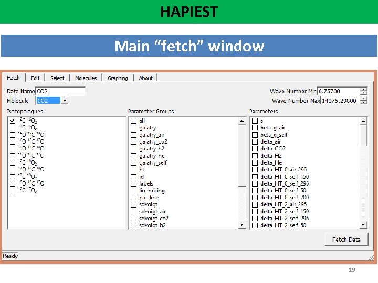The height and width of the screenshot is (283, 378).
Task: Check the delta_HT_0_self_150 parameter
Action: [x=255, y=177]
